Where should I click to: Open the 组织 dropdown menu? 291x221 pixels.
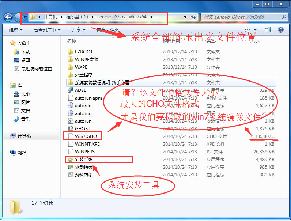(x=16, y=30)
